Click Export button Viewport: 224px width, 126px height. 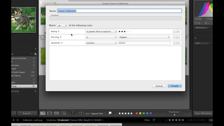(27, 113)
